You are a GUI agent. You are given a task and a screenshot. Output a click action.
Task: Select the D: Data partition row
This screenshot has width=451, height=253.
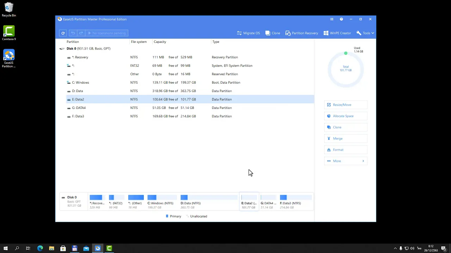coord(190,91)
